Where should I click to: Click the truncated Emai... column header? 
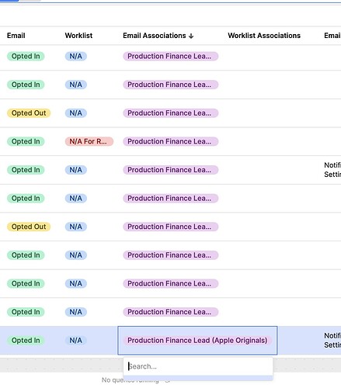[x=332, y=36]
